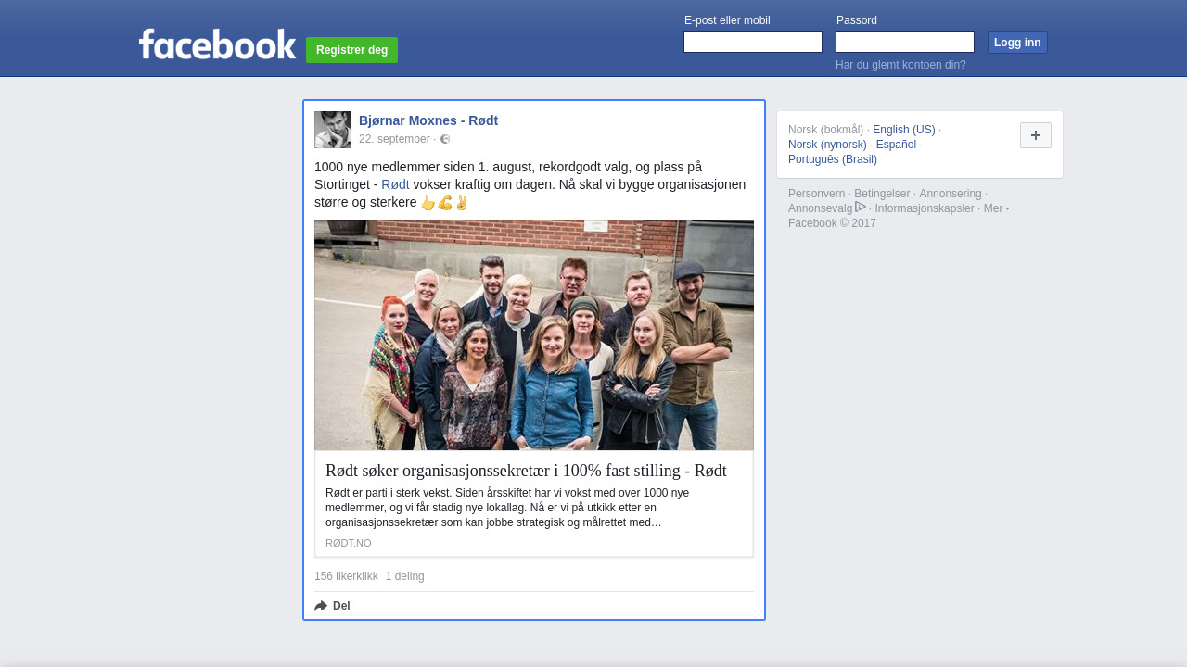View the 1 deling share count
Viewport: 1187px width, 667px height.
pyautogui.click(x=405, y=576)
